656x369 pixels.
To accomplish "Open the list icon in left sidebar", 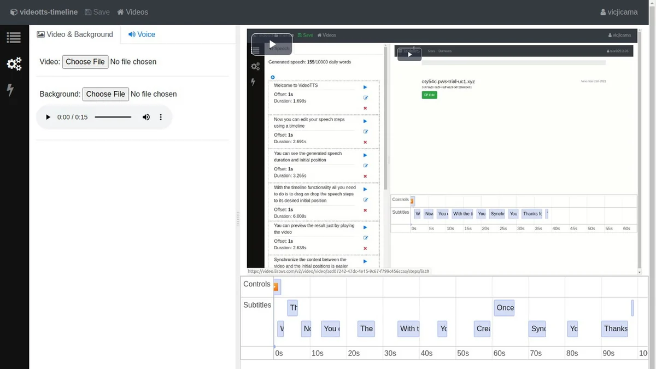I will (x=14, y=38).
